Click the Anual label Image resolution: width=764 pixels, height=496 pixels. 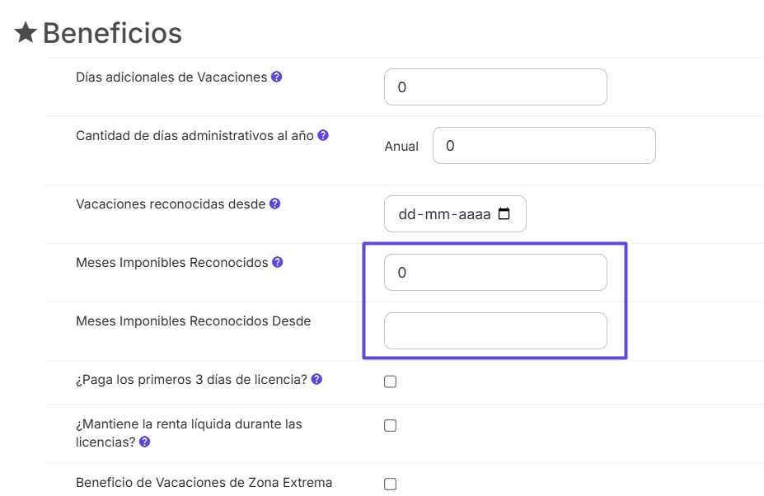tap(401, 147)
